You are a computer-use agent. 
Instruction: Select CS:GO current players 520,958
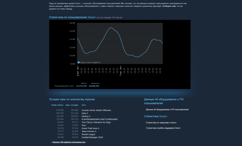pos(60,110)
